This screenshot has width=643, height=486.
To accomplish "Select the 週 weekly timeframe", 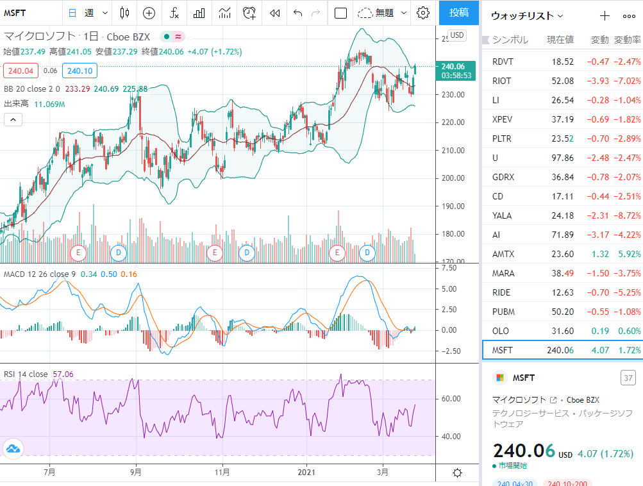I will pyautogui.click(x=89, y=13).
